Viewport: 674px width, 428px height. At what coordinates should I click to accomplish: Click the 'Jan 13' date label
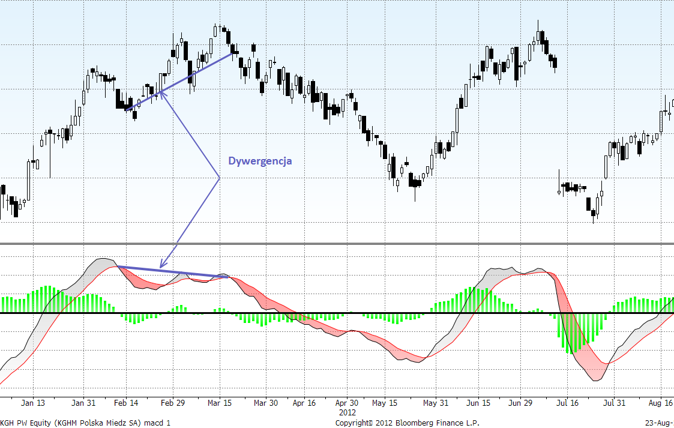33,403
